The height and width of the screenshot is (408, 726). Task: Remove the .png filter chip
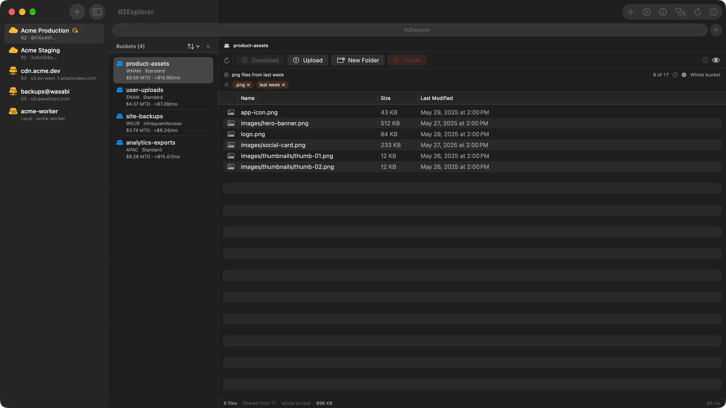point(248,85)
